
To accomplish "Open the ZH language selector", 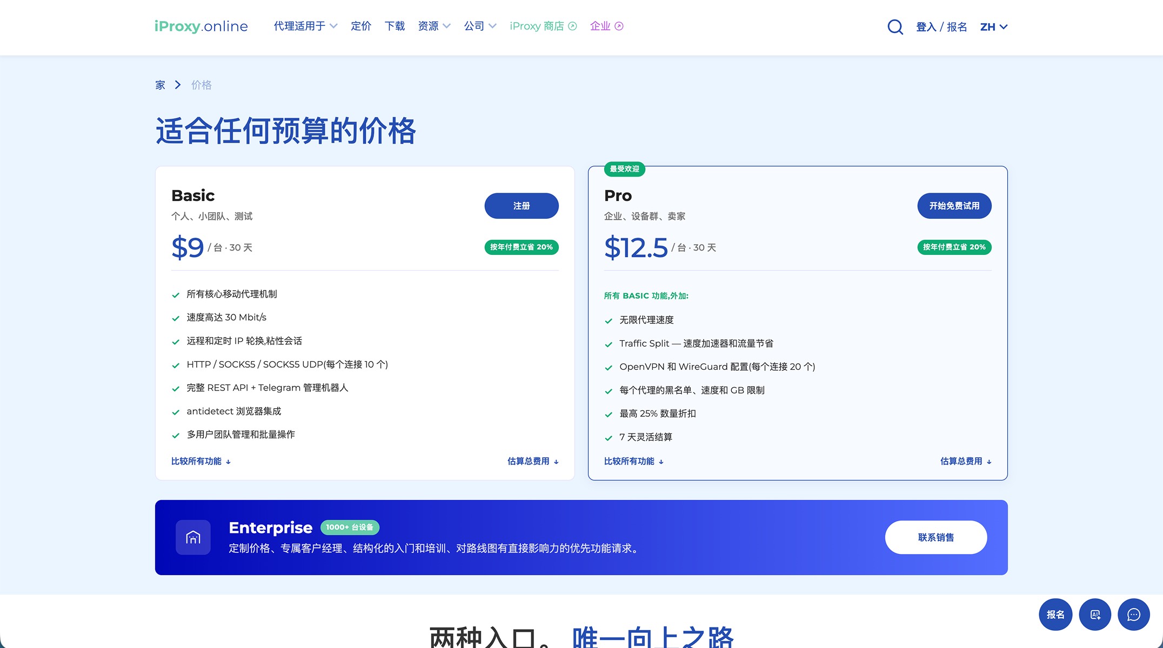I will [994, 26].
